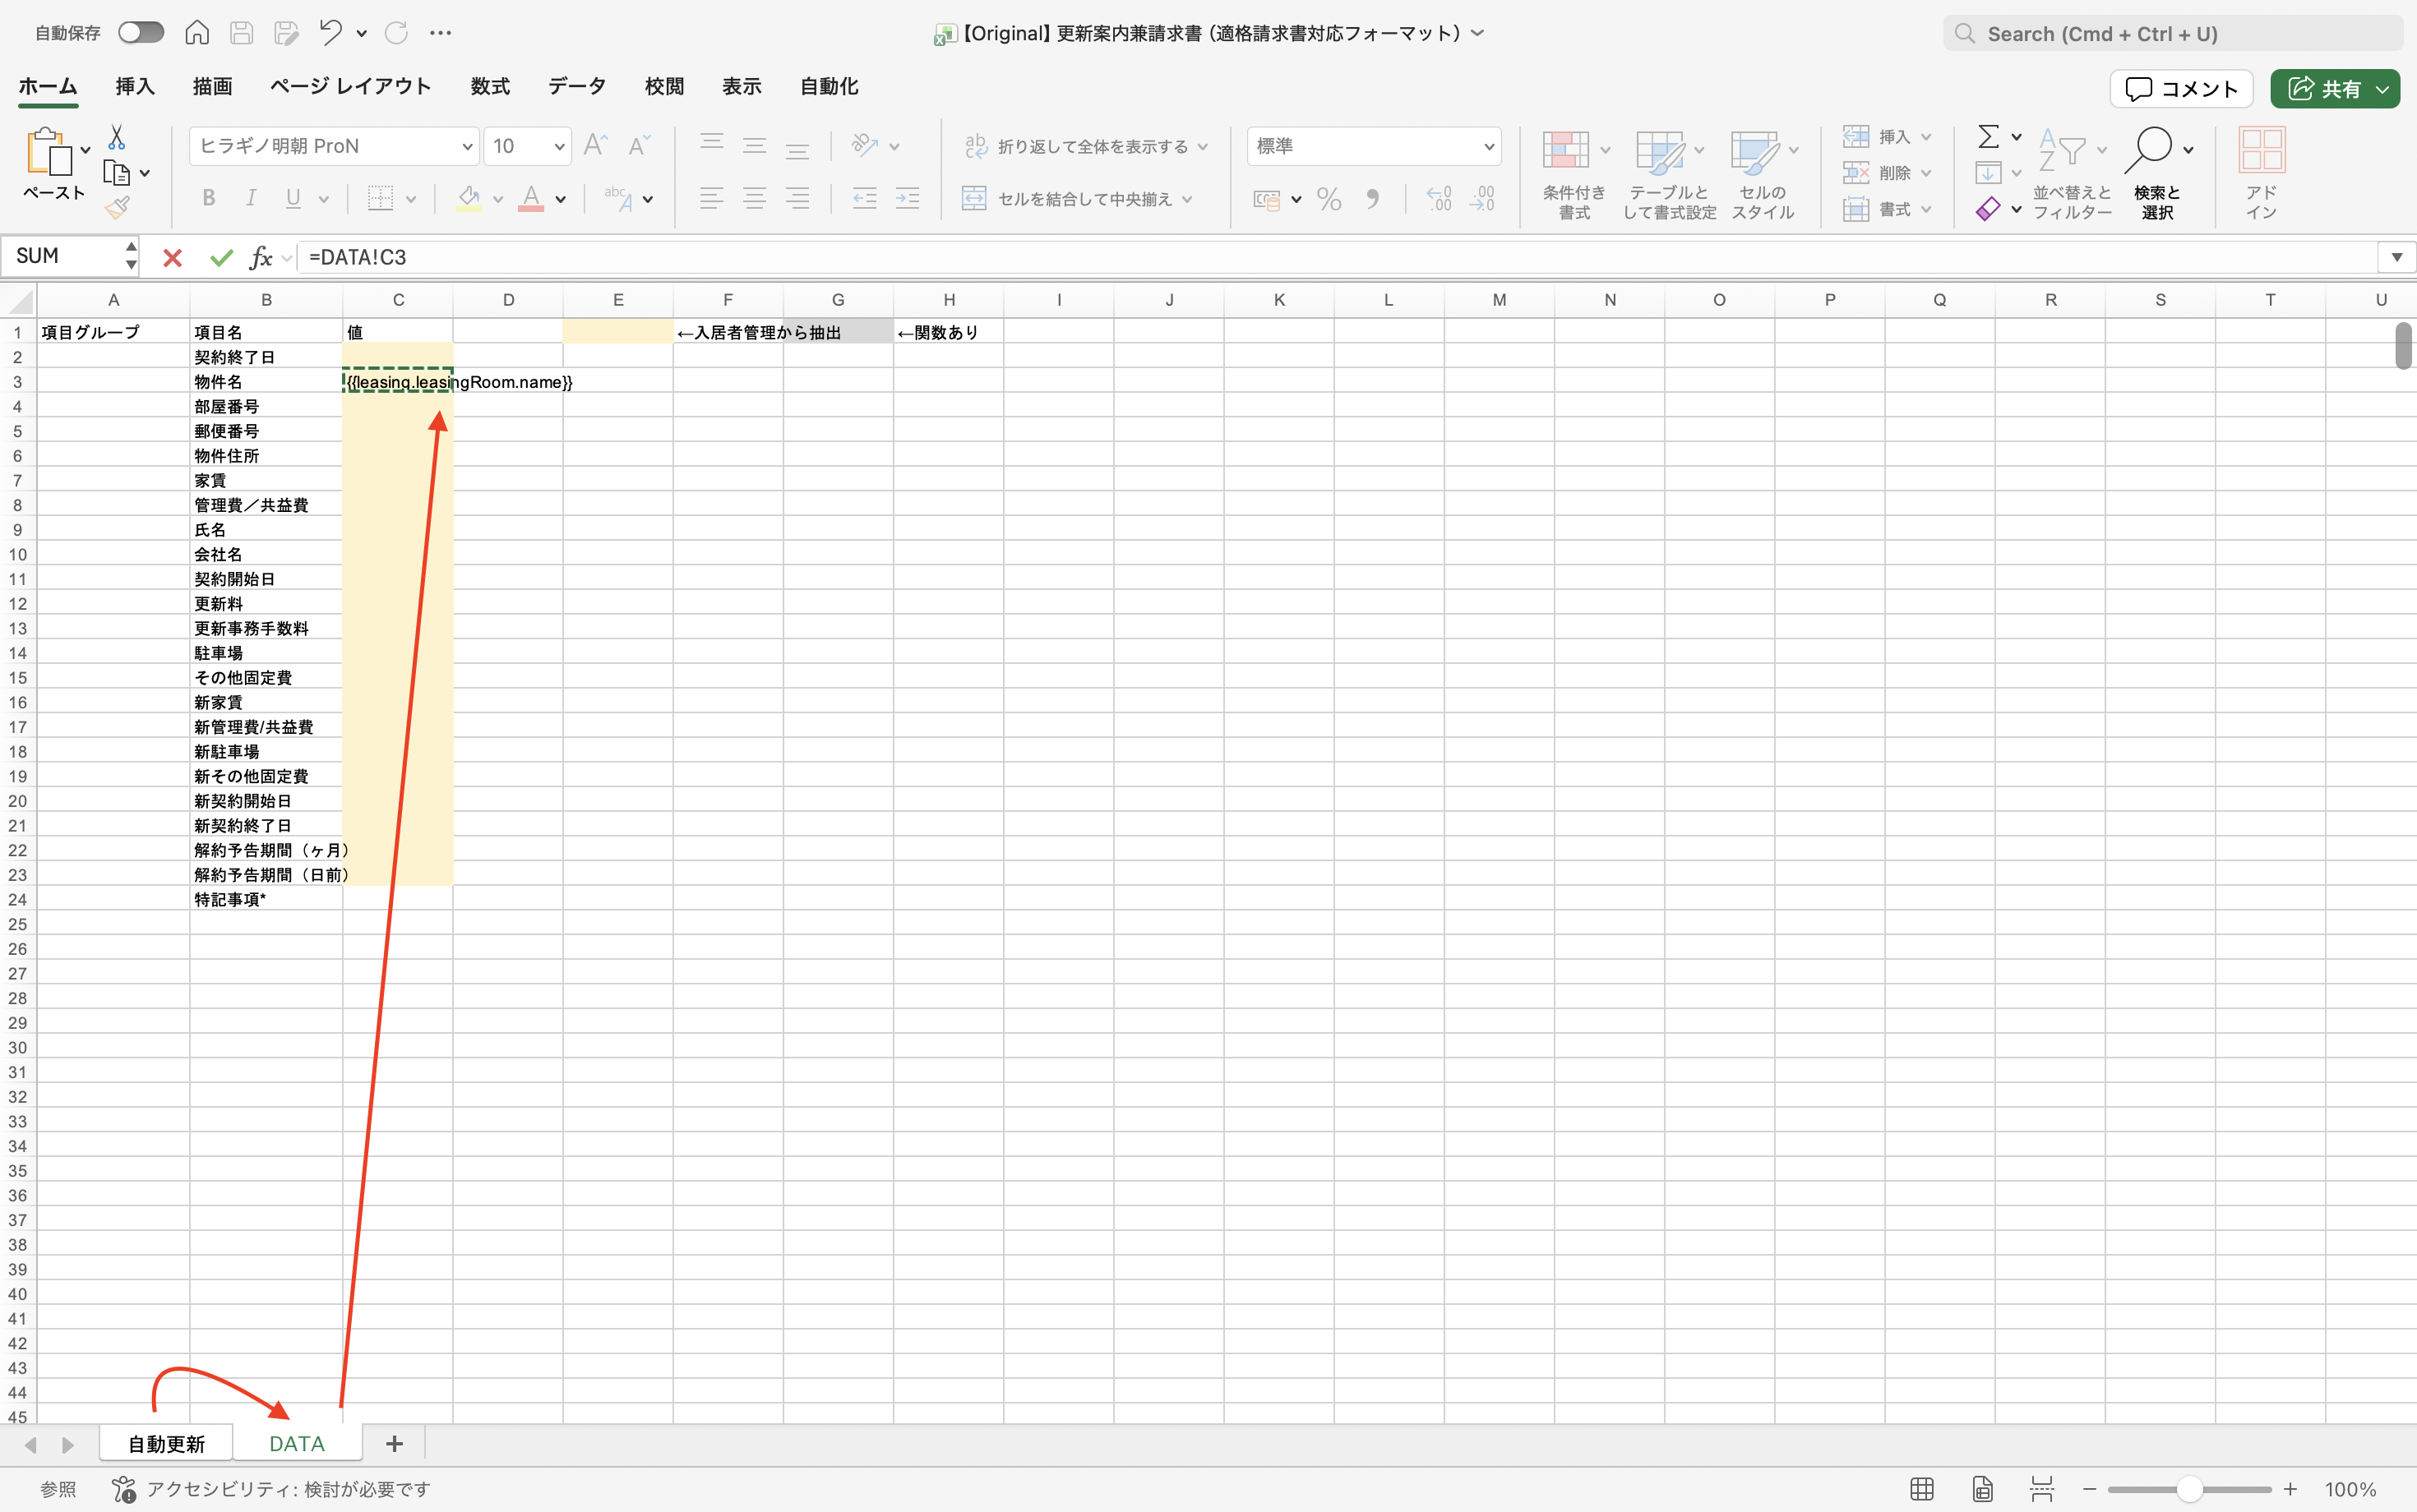Click the formula bar showing =DATA!C3
The width and height of the screenshot is (2417, 1512).
(x=1337, y=258)
